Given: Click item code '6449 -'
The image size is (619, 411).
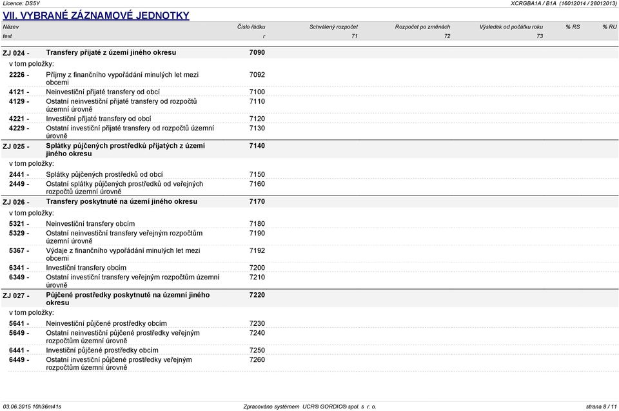Looking at the screenshot, I should click(x=19, y=360).
